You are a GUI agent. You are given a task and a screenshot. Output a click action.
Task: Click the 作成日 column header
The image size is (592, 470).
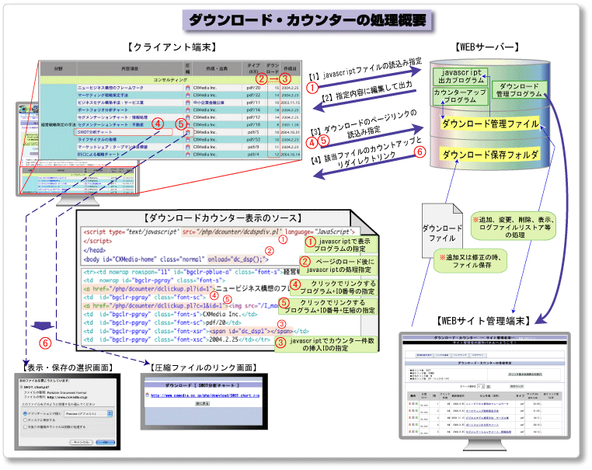(x=290, y=68)
